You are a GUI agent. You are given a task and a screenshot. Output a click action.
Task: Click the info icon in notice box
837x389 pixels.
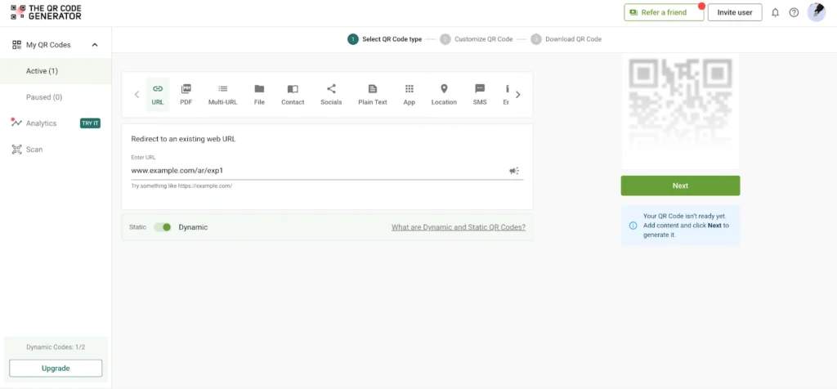(x=633, y=226)
